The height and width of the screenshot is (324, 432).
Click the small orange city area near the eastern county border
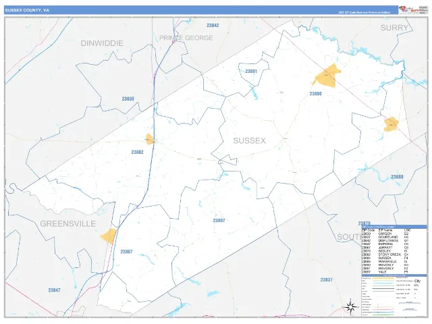391,124
